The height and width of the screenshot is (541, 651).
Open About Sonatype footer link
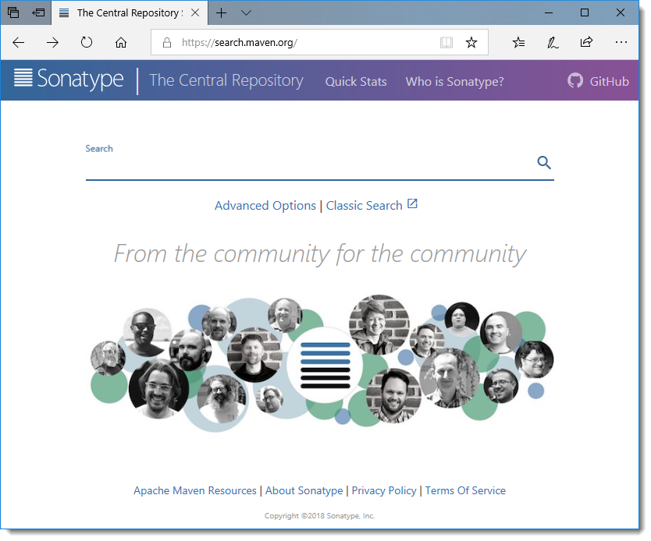[x=304, y=491]
